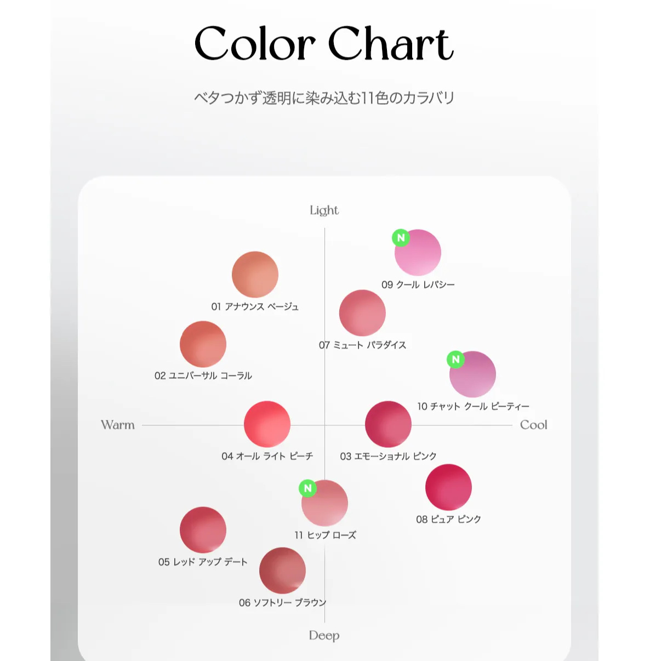Screen dimensions: 661x661
Task: Click the Color Chart heading
Action: tap(324, 44)
